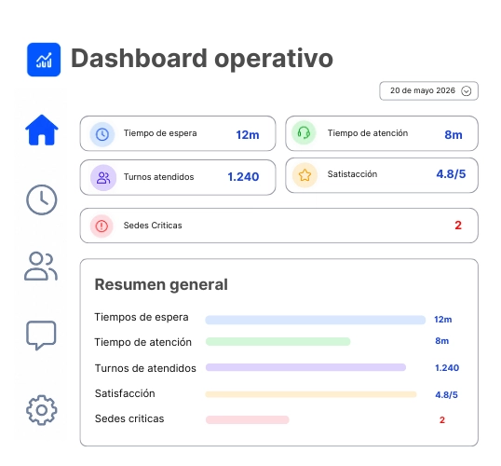The image size is (501, 466).
Task: Click Tiempos de espera row label in summary
Action: point(142,317)
